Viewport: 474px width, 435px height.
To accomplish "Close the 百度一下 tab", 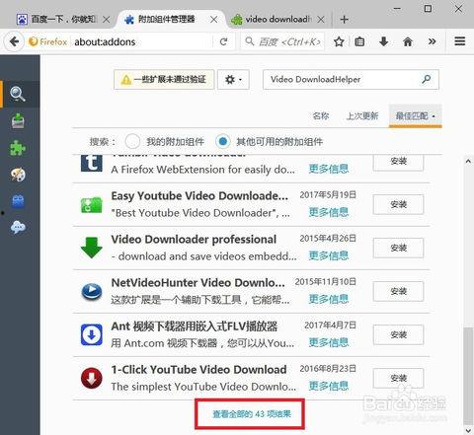I will click(106, 20).
